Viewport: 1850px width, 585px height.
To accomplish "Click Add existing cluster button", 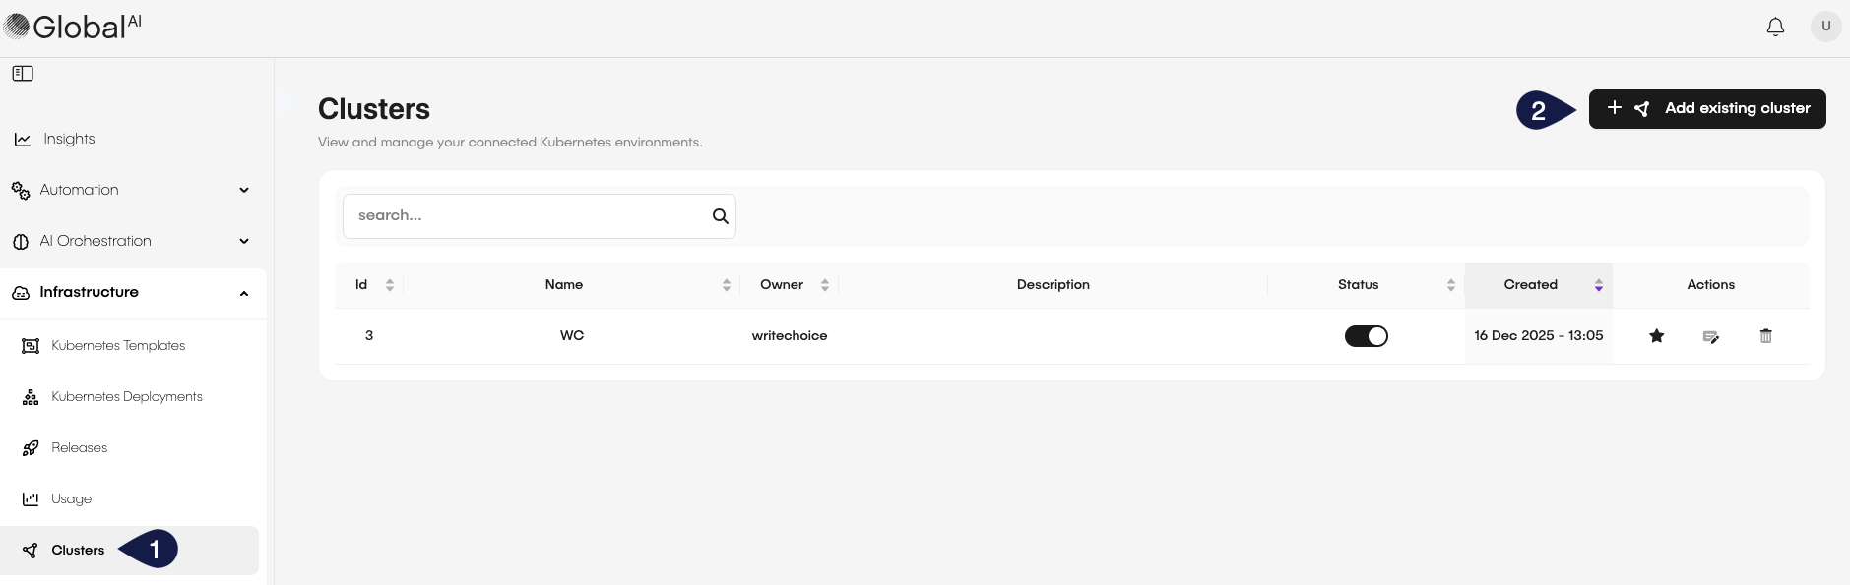I will point(1707,108).
